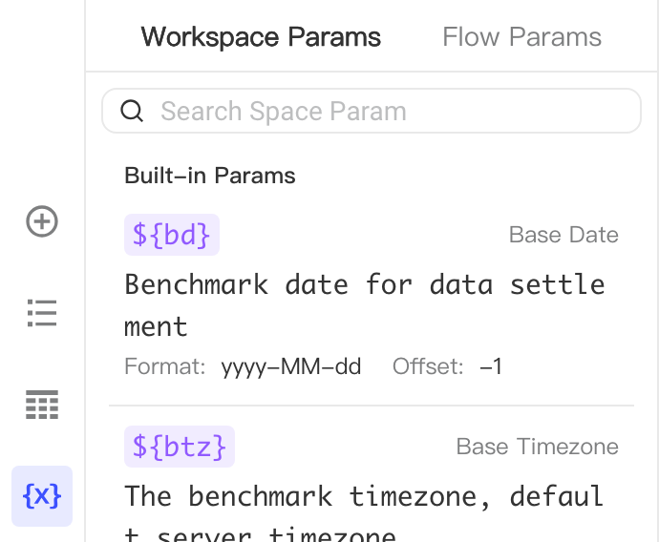Click 'Benchmark date for data settlement' description
This screenshot has height=542, width=659.
tap(365, 305)
